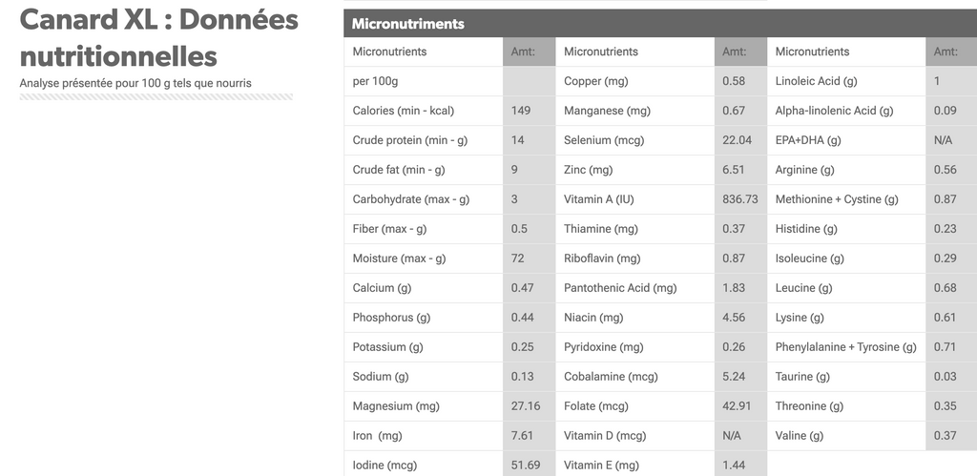This screenshot has height=476, width=977.
Task: Click the second Amt: column header
Action: pos(740,52)
